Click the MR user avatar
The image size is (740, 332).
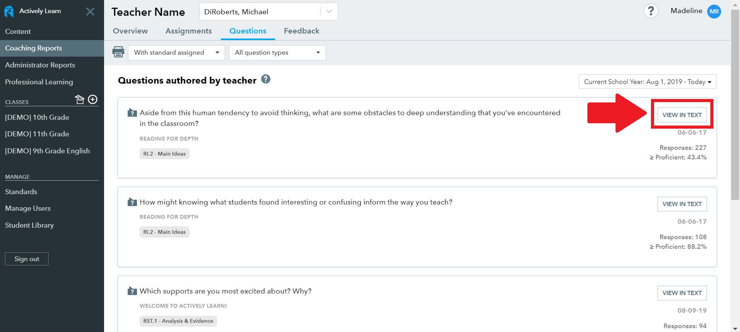(x=714, y=12)
